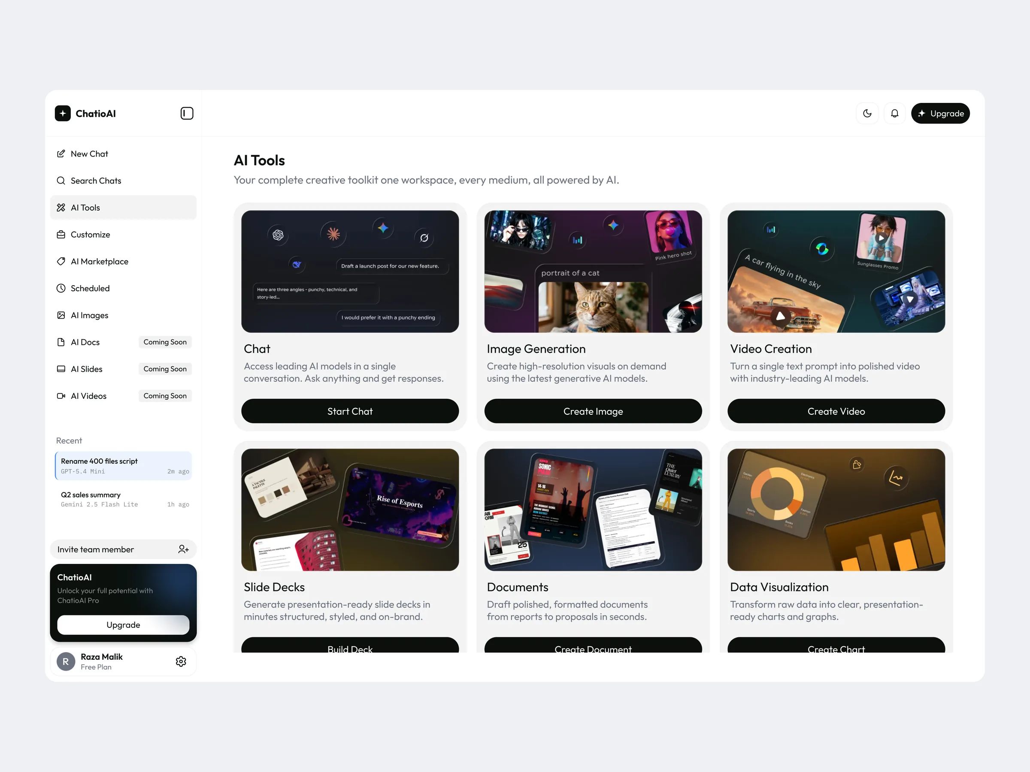The width and height of the screenshot is (1030, 772).
Task: Click the AI Tools page heading
Action: (x=259, y=160)
